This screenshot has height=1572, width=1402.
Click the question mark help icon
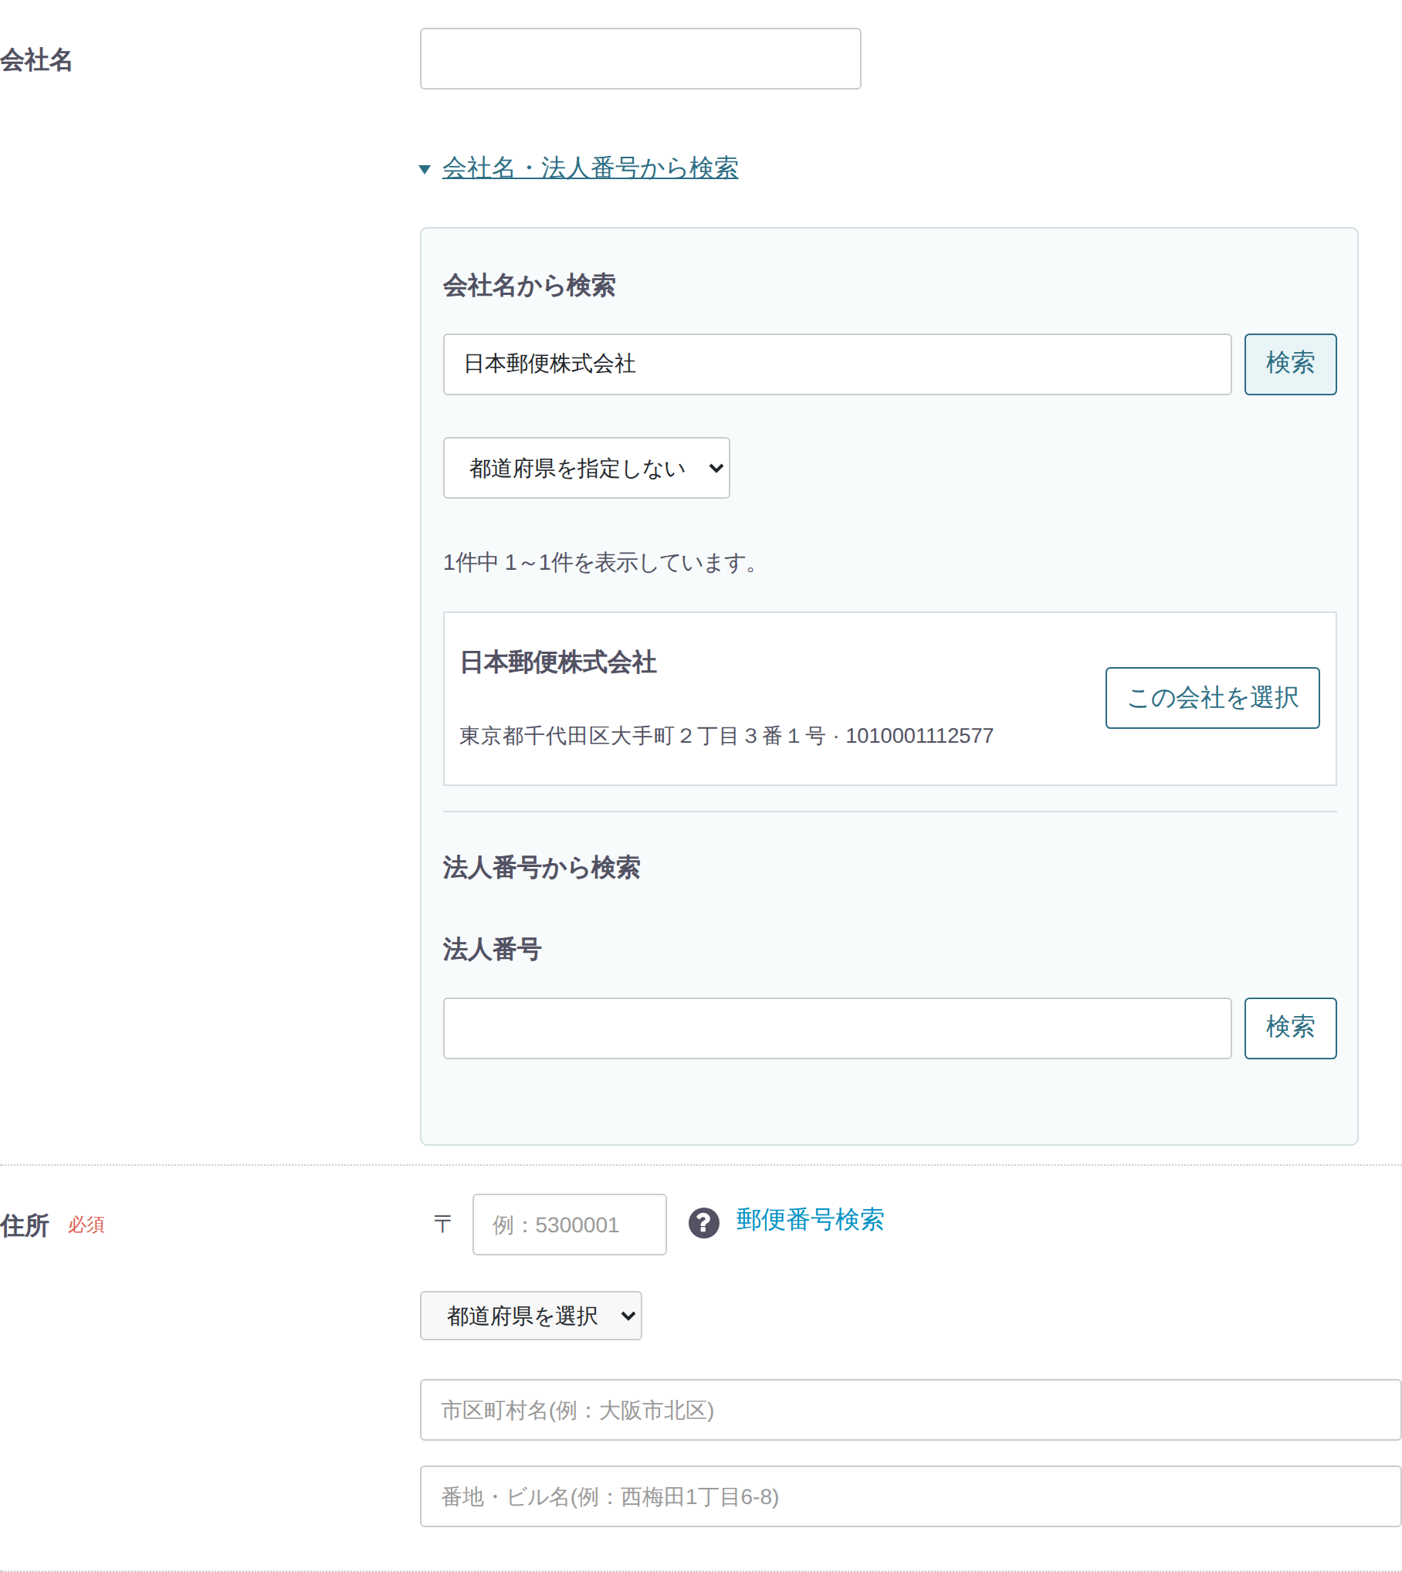pos(703,1223)
